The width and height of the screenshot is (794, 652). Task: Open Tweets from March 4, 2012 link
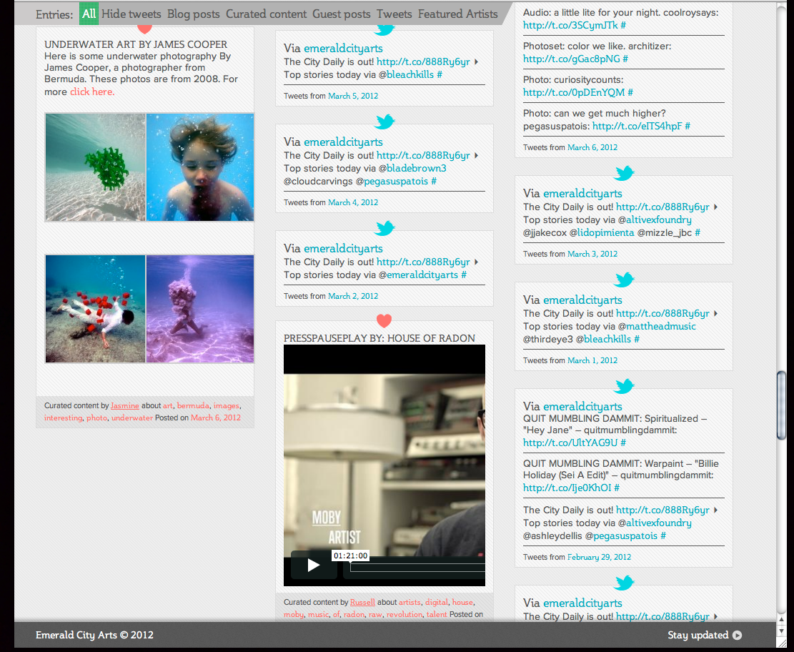(x=353, y=202)
